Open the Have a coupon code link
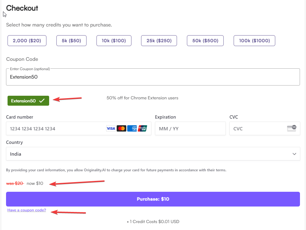This screenshot has width=306, height=230. click(27, 210)
